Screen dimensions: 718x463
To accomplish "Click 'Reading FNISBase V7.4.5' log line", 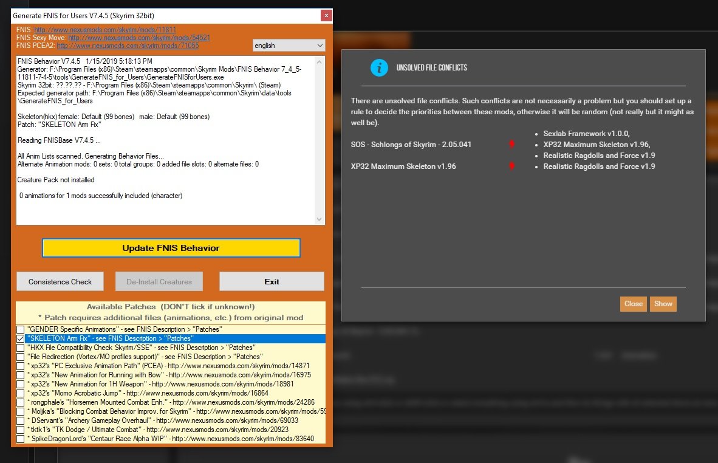I will click(x=59, y=140).
